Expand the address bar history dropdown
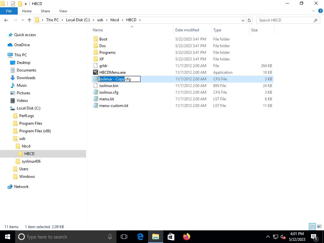Viewport: 324px width, 243px height. (x=243, y=20)
